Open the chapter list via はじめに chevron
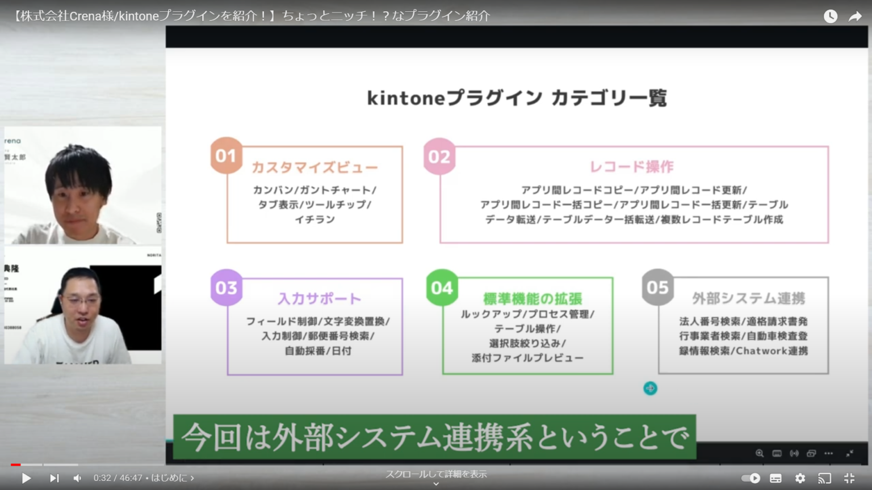872x490 pixels. pyautogui.click(x=192, y=478)
